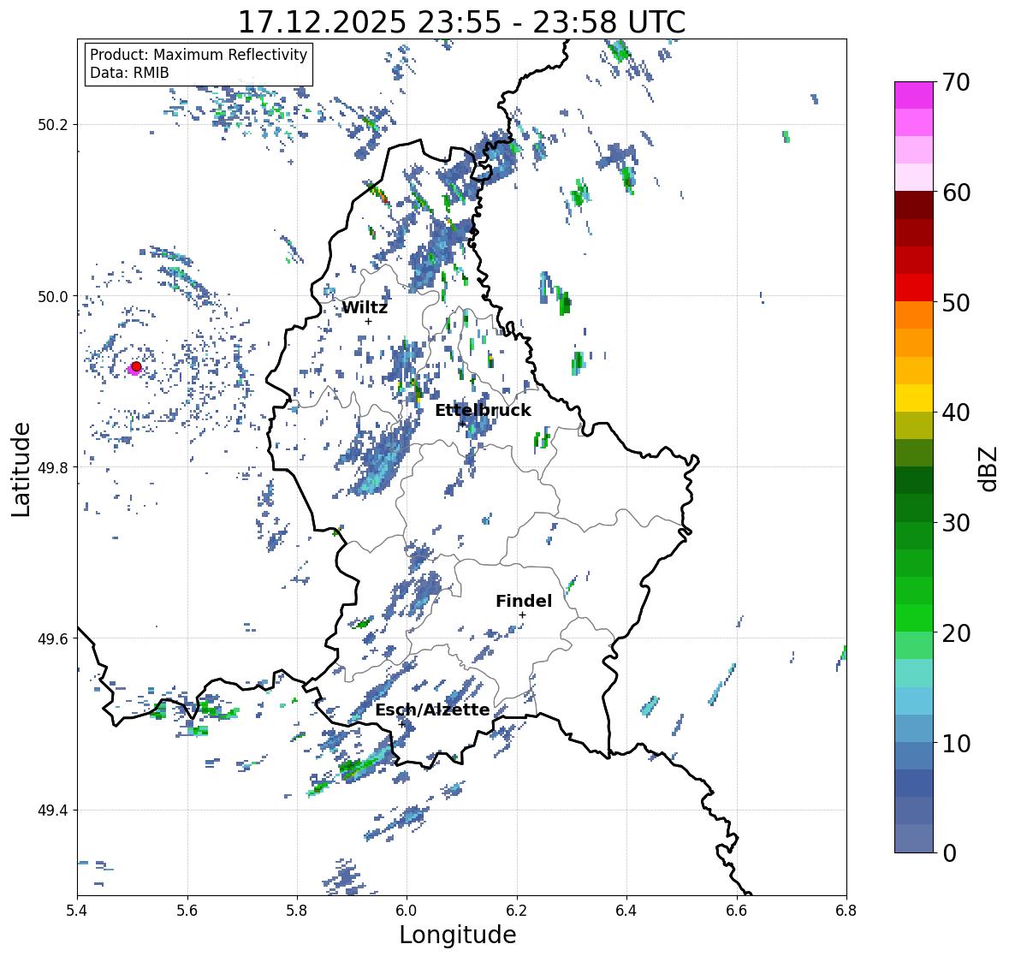Click the 'Data: RMIB' text line
The image size is (1009, 956).
point(129,73)
